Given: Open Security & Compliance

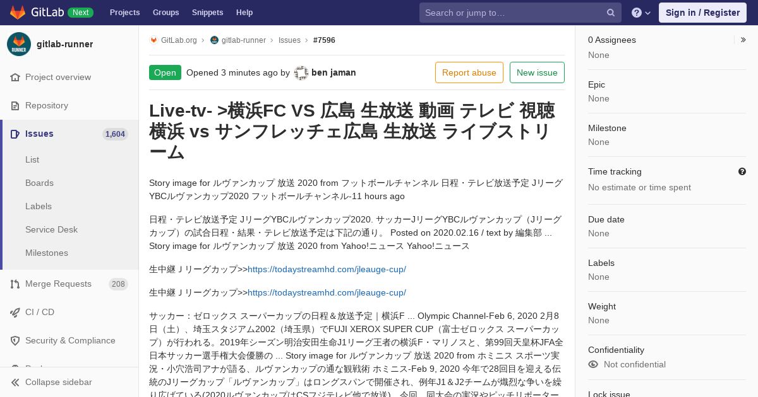Looking at the screenshot, I should coord(70,340).
